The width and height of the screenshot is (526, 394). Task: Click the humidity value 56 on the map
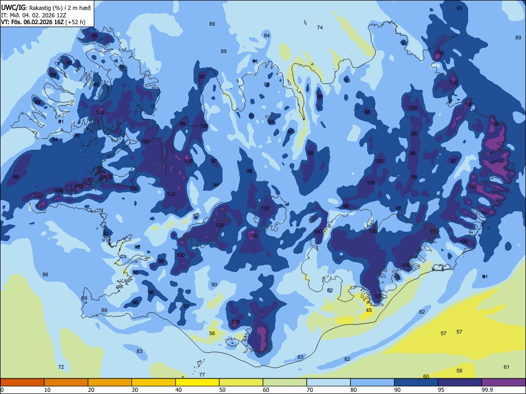pos(212,333)
